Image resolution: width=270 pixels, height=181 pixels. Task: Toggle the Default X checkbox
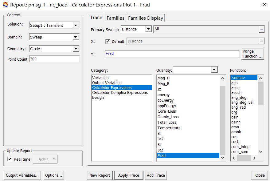pyautogui.click(x=108, y=41)
